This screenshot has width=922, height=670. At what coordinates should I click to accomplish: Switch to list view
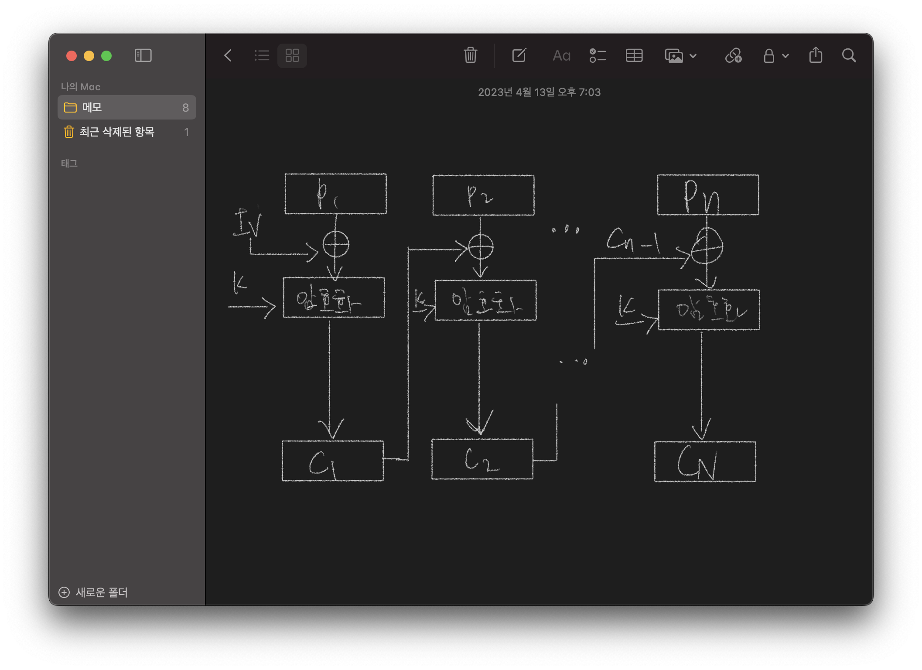pos(262,55)
